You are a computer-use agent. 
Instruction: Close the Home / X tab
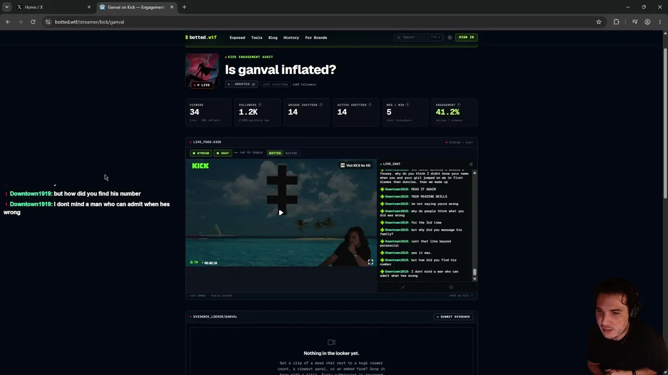point(89,7)
